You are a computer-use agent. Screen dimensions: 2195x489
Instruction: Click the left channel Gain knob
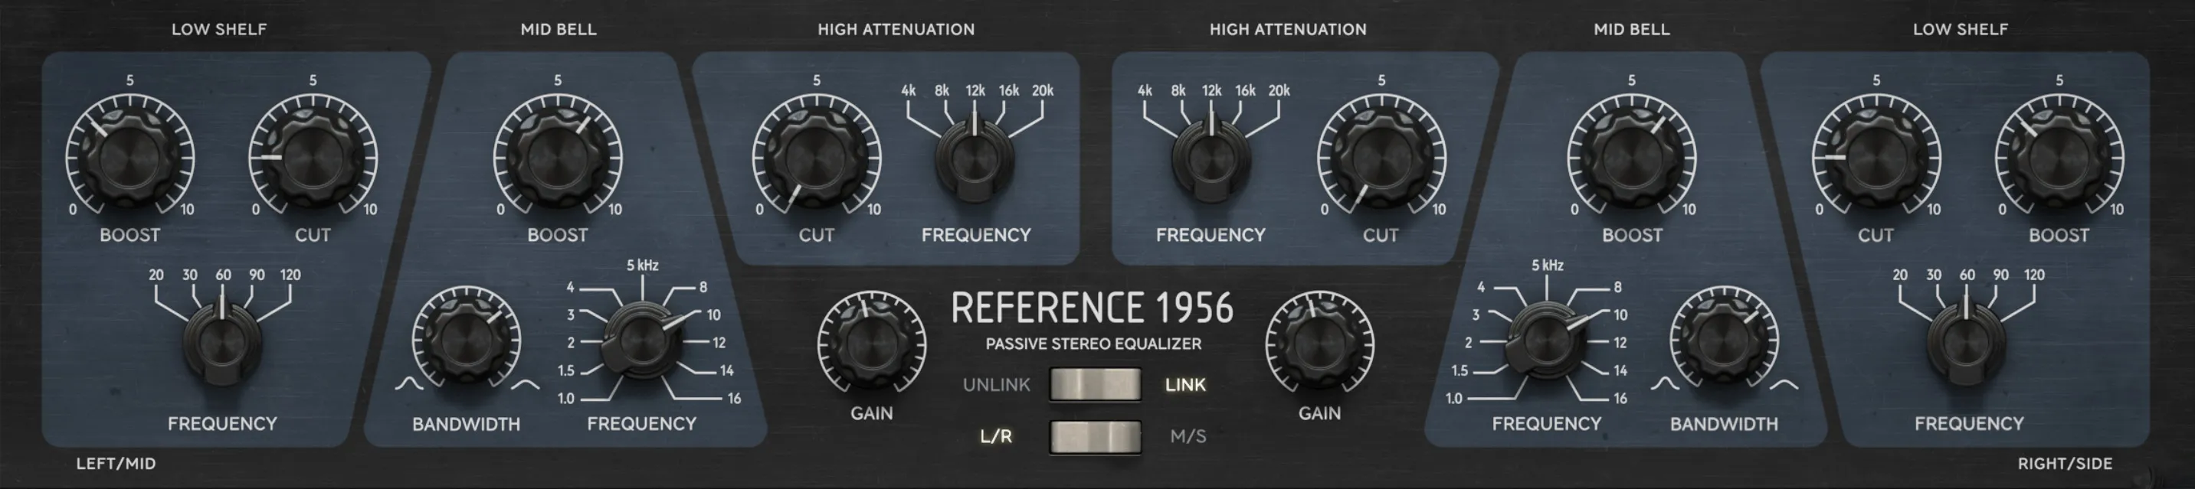(x=872, y=345)
